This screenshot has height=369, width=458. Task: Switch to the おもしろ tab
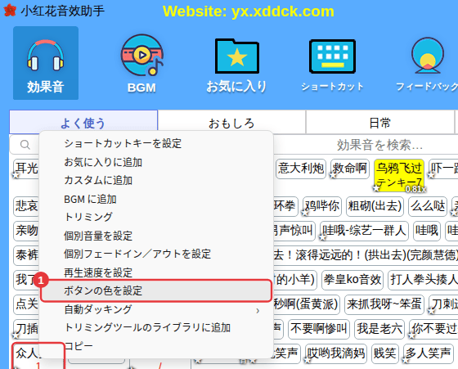(x=231, y=123)
